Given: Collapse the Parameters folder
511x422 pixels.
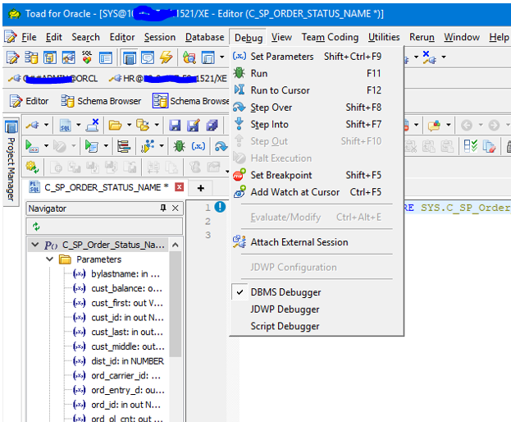Looking at the screenshot, I should click(x=49, y=259).
